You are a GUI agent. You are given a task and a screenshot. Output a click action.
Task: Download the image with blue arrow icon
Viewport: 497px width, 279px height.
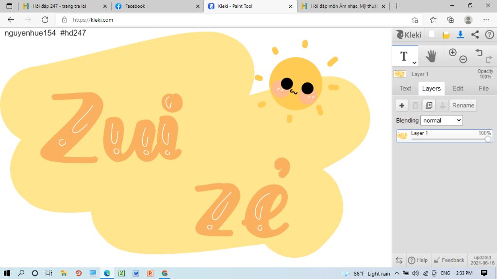[x=460, y=34]
